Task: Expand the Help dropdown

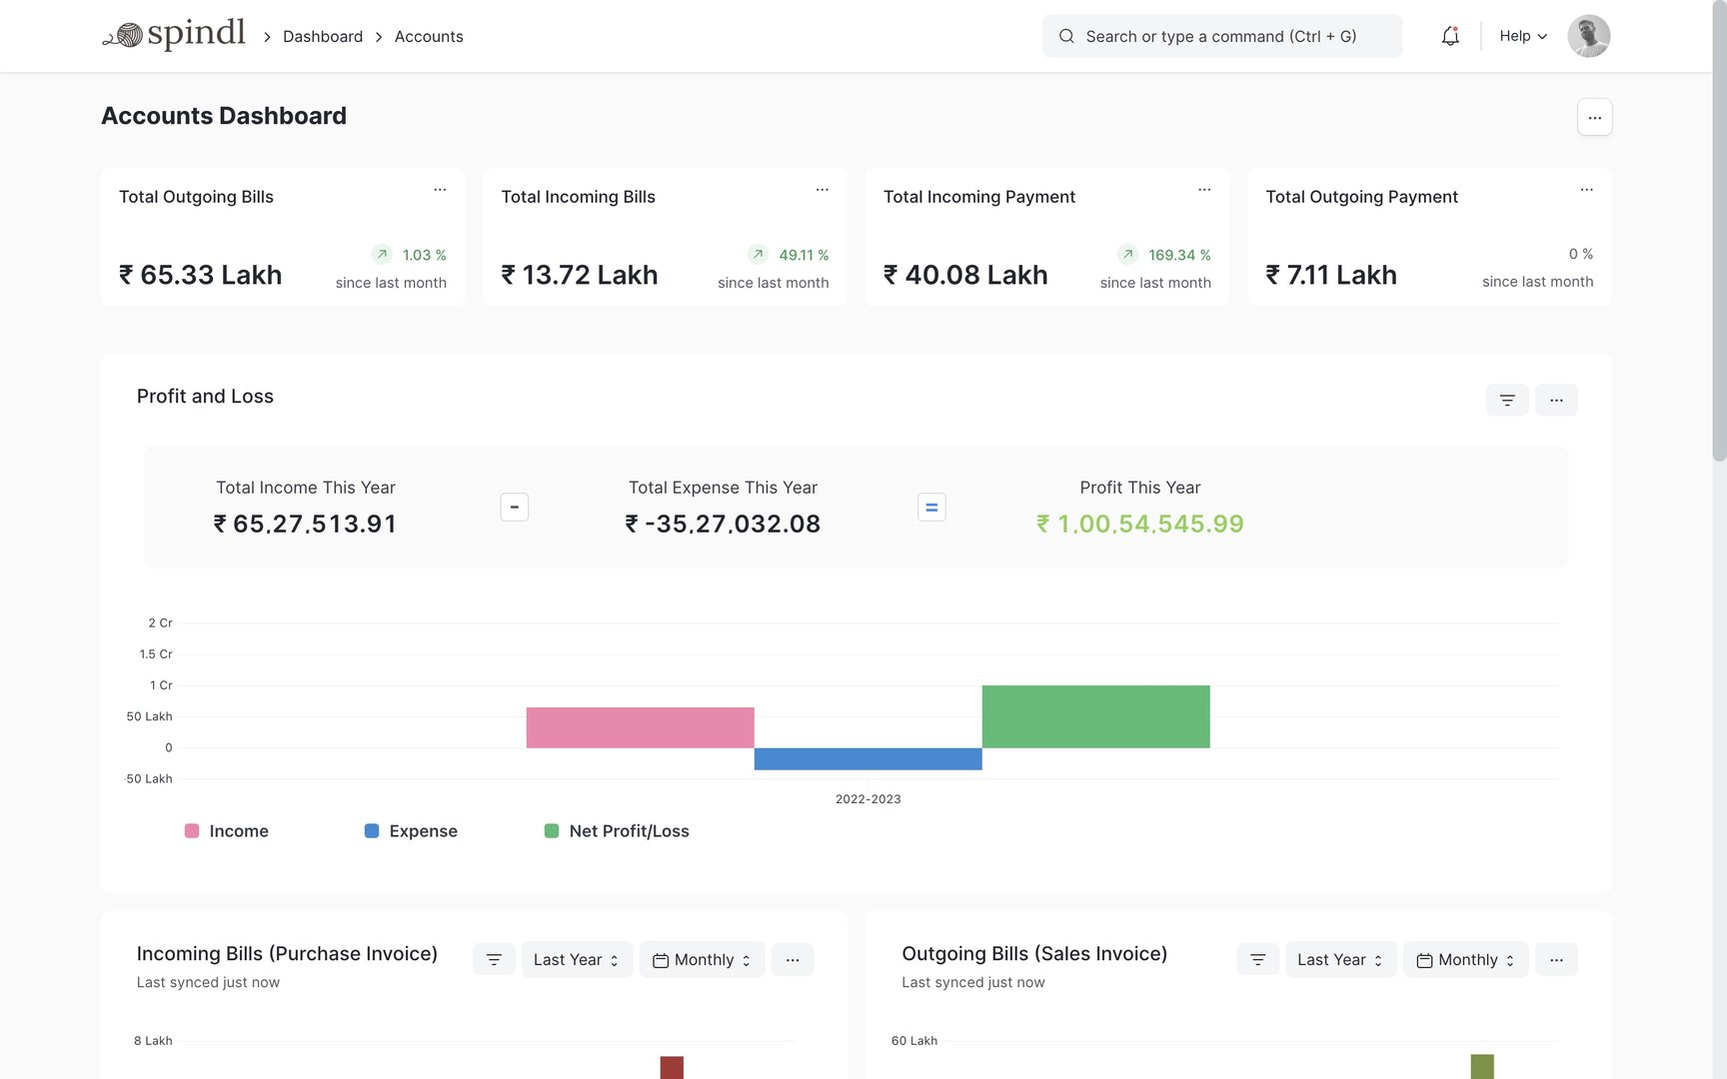Action: 1523,36
